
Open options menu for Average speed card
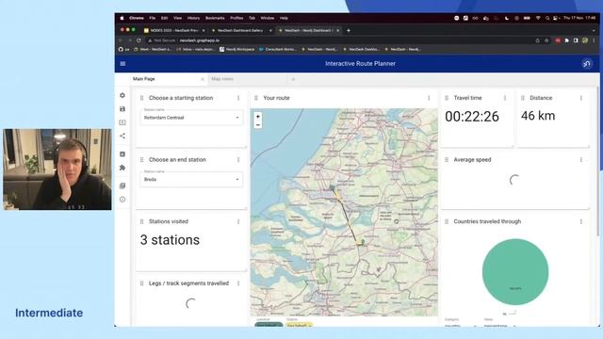(x=581, y=160)
